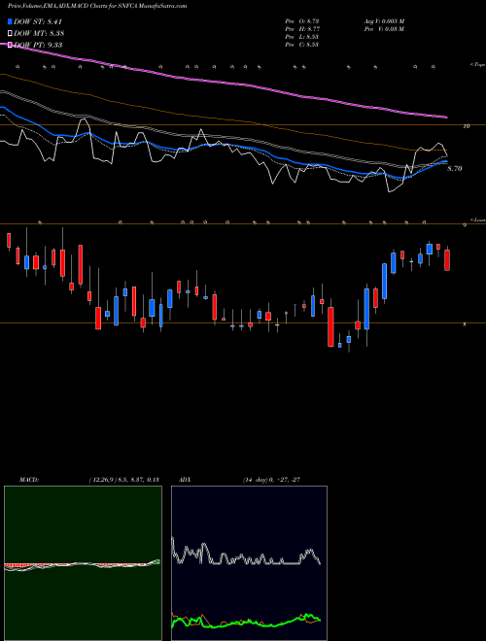Click the tall blue candle crossing the 8 line
The width and height of the screenshot is (486, 641).
coord(366,309)
